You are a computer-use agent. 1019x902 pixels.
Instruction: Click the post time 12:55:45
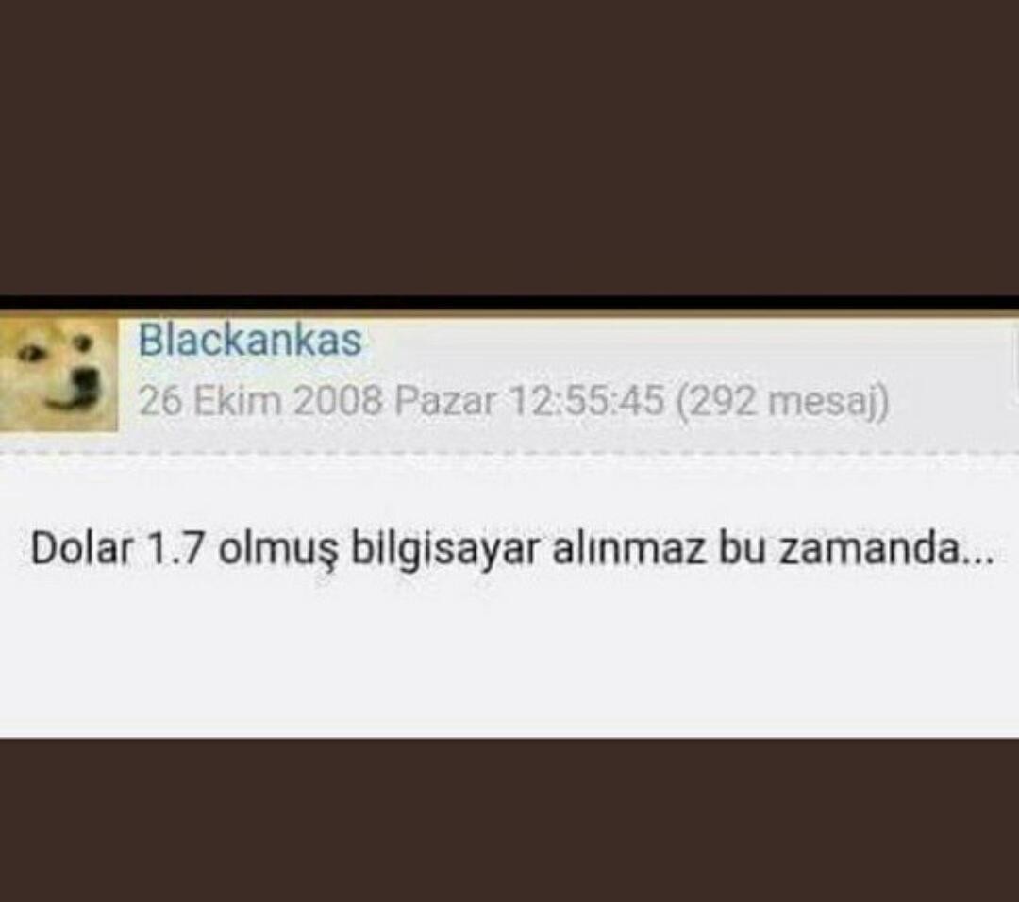(x=587, y=400)
